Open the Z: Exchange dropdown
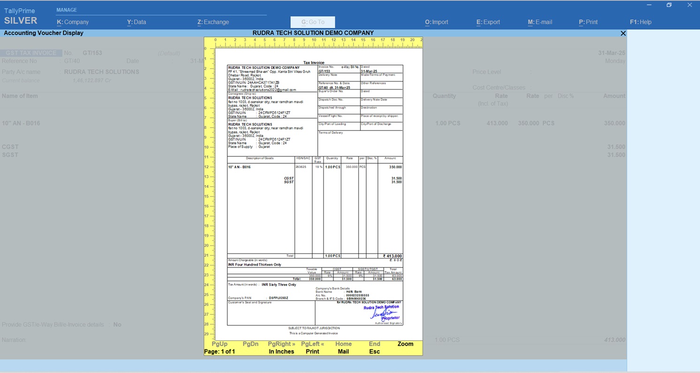Screen dimensions: 700x373 [213, 22]
